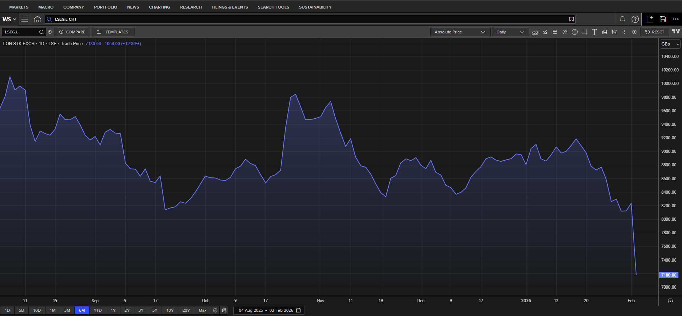682x316 pixels.
Task: Click the news document icon in the chart toolbar
Action: pos(605,32)
